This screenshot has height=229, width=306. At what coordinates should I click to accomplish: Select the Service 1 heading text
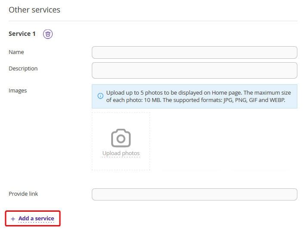pos(22,34)
